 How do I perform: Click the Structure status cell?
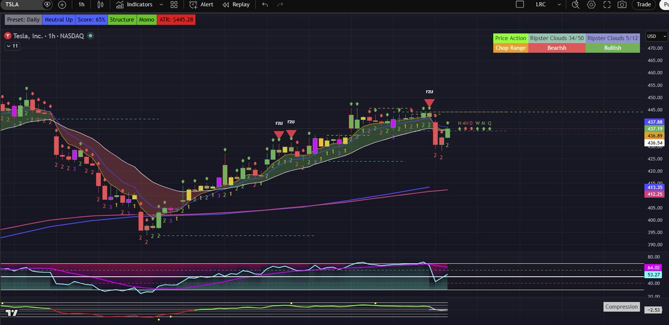coord(122,19)
